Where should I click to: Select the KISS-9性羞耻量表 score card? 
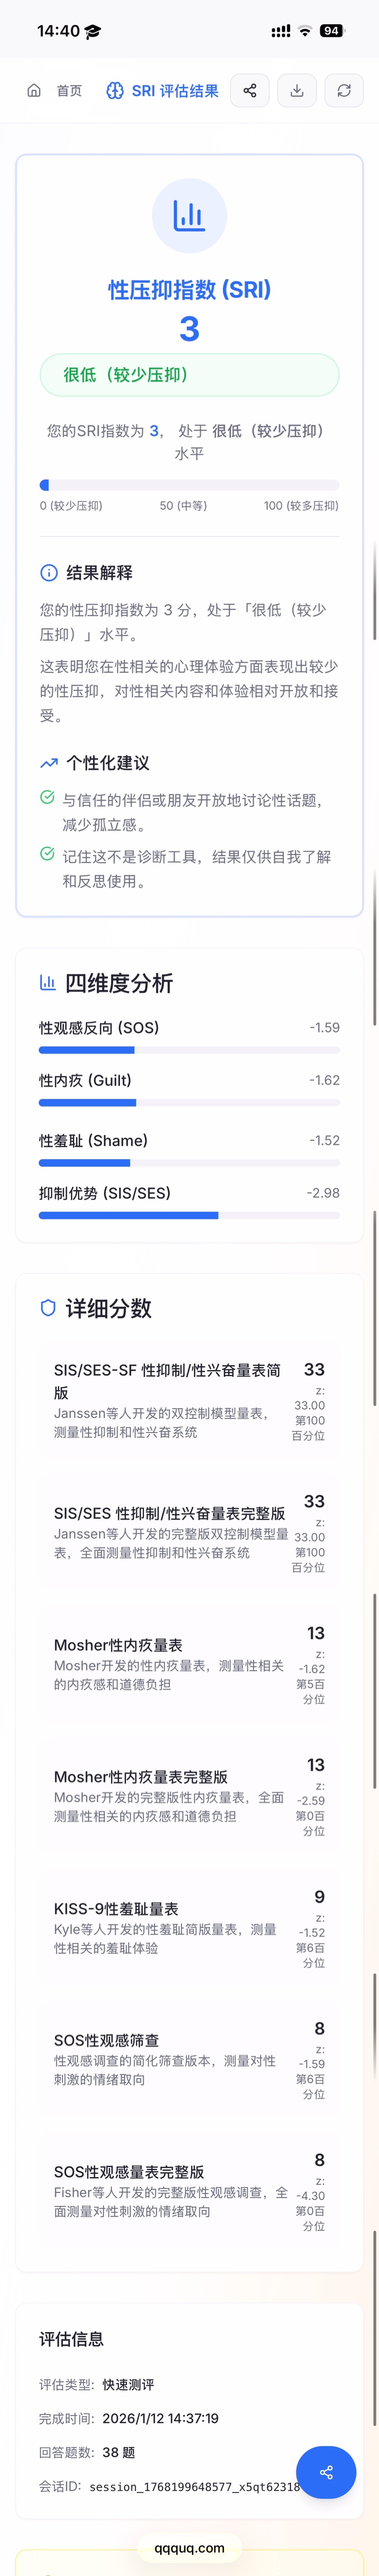pos(189,1928)
